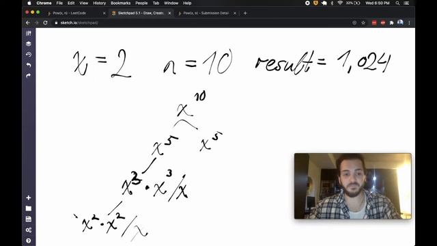Switch to the Pow(x, n) Submission Detail tab
This screenshot has height=246, width=437.
click(206, 13)
